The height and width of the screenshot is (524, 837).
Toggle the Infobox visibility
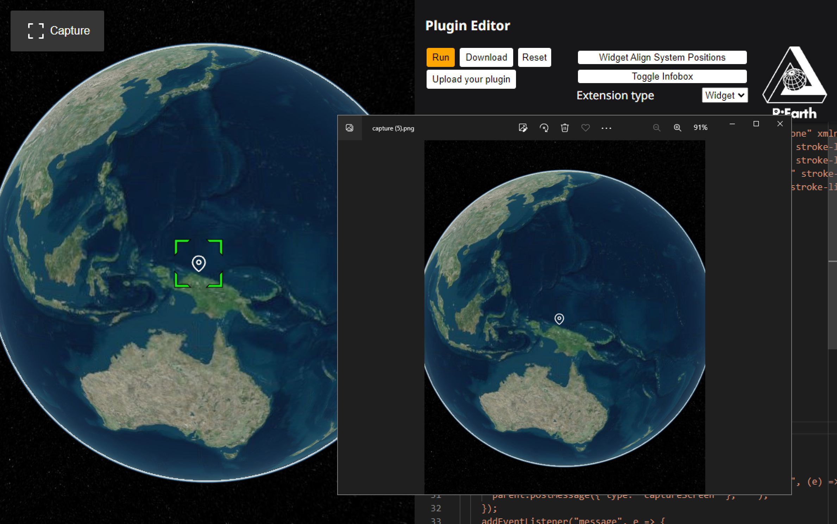[x=662, y=76]
